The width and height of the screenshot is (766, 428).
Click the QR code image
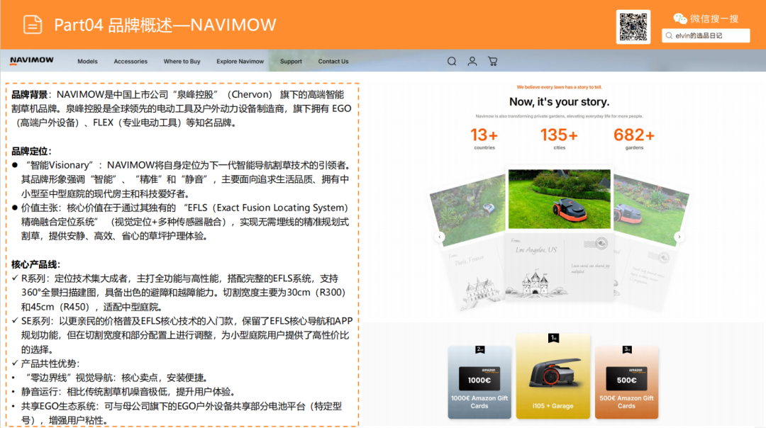tap(633, 27)
